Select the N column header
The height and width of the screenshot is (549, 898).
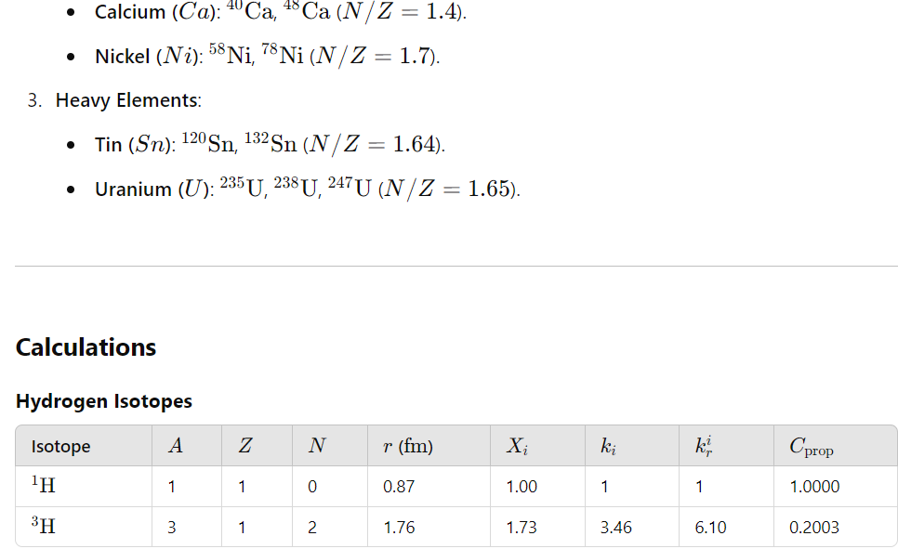click(x=317, y=445)
